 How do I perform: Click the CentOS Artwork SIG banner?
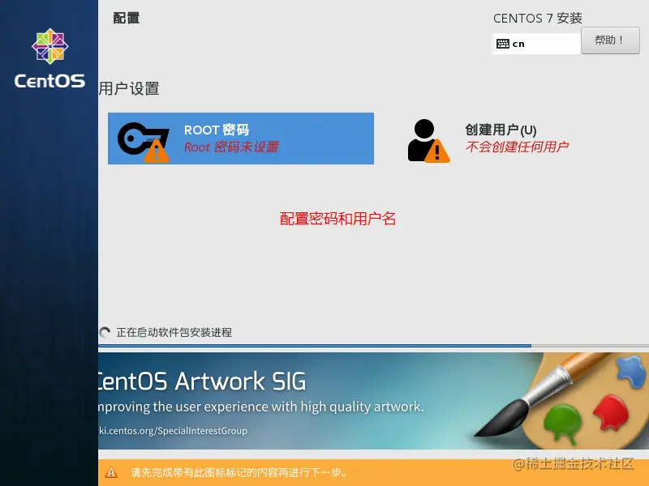click(373, 401)
